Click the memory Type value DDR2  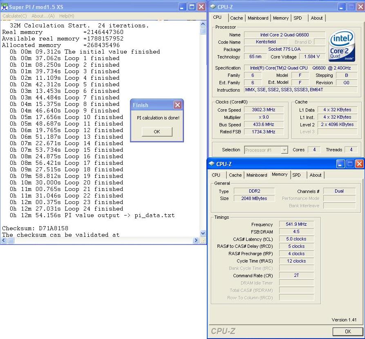(x=254, y=191)
